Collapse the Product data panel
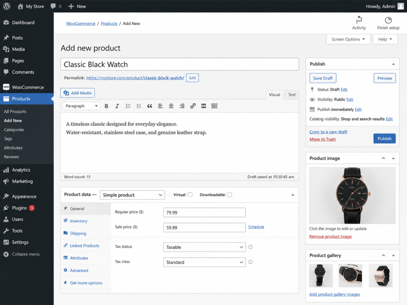 [x=293, y=195]
